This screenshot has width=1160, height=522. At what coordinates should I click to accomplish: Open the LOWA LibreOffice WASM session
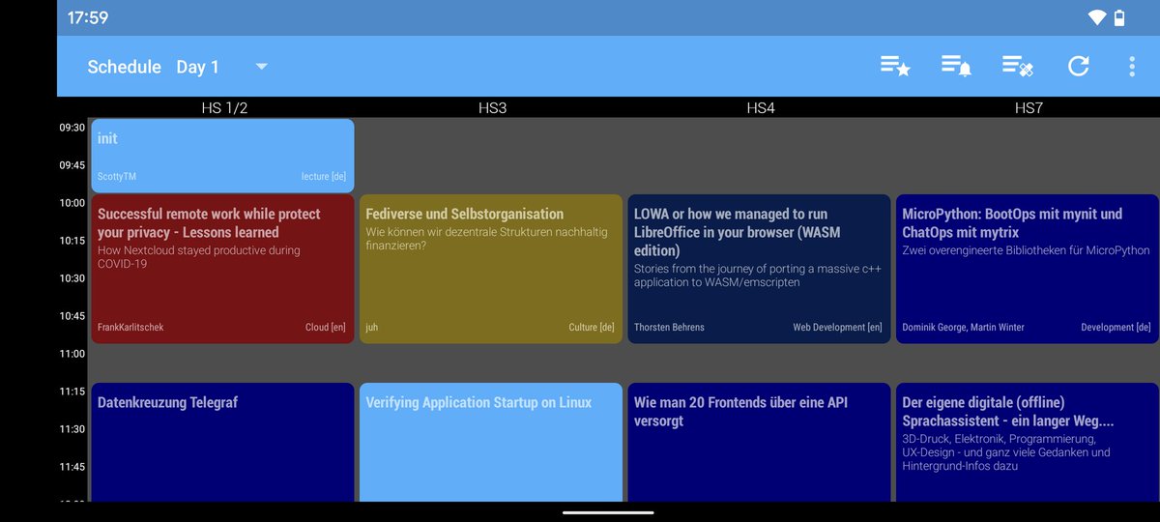(759, 268)
